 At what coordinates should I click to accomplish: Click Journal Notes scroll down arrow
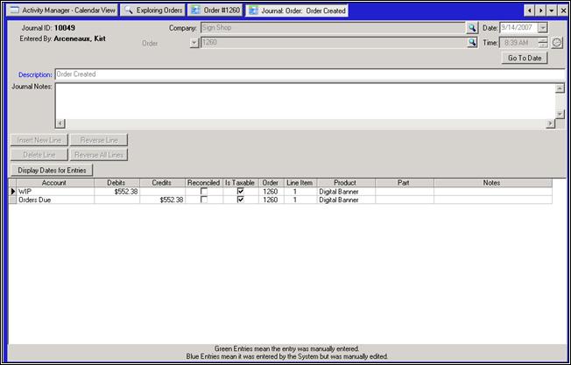coord(560,115)
